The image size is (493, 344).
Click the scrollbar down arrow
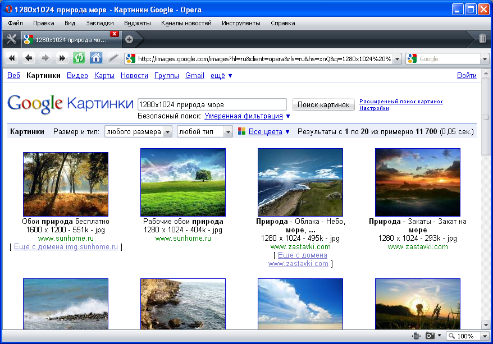(486, 325)
